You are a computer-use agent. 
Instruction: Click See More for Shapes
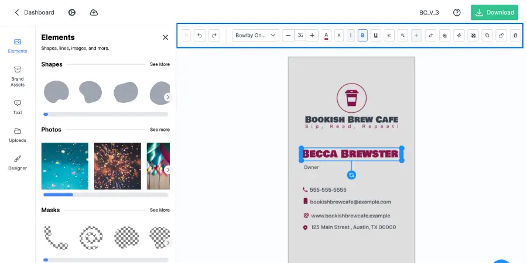[x=160, y=64]
